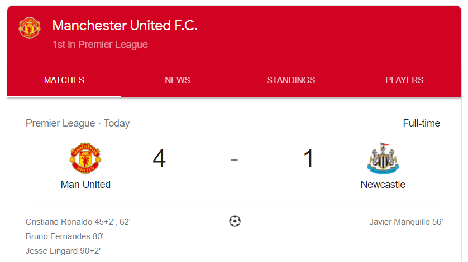Click the Full-time match status
Viewport: 468px width, 262px height.
pos(422,123)
